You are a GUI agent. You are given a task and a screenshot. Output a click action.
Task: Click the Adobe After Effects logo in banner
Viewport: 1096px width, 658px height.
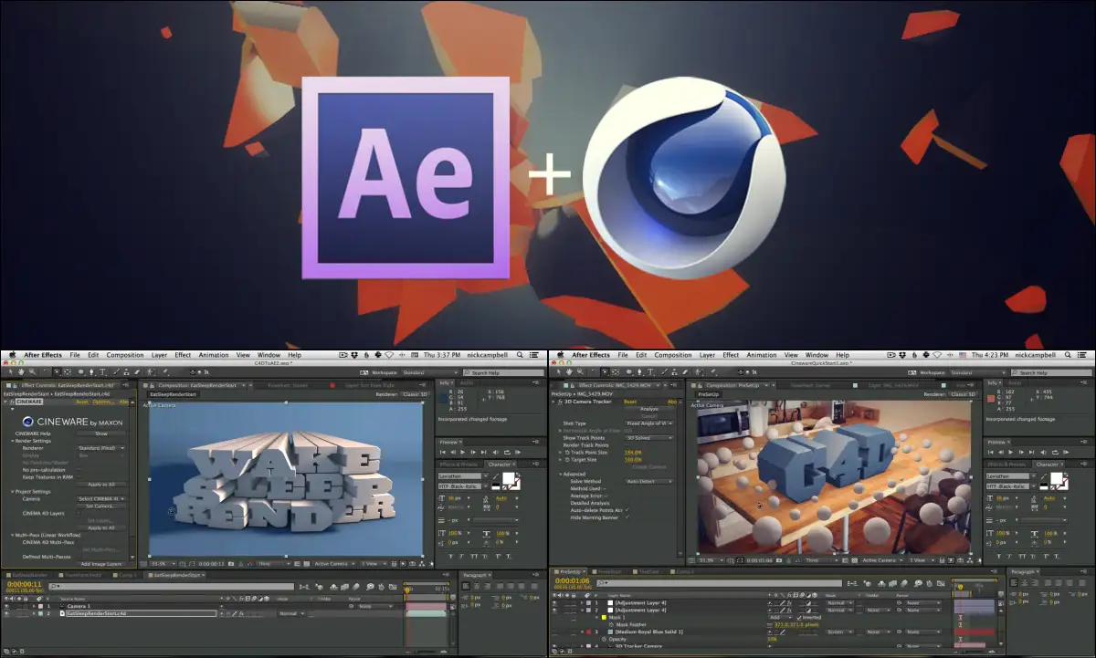(x=406, y=177)
